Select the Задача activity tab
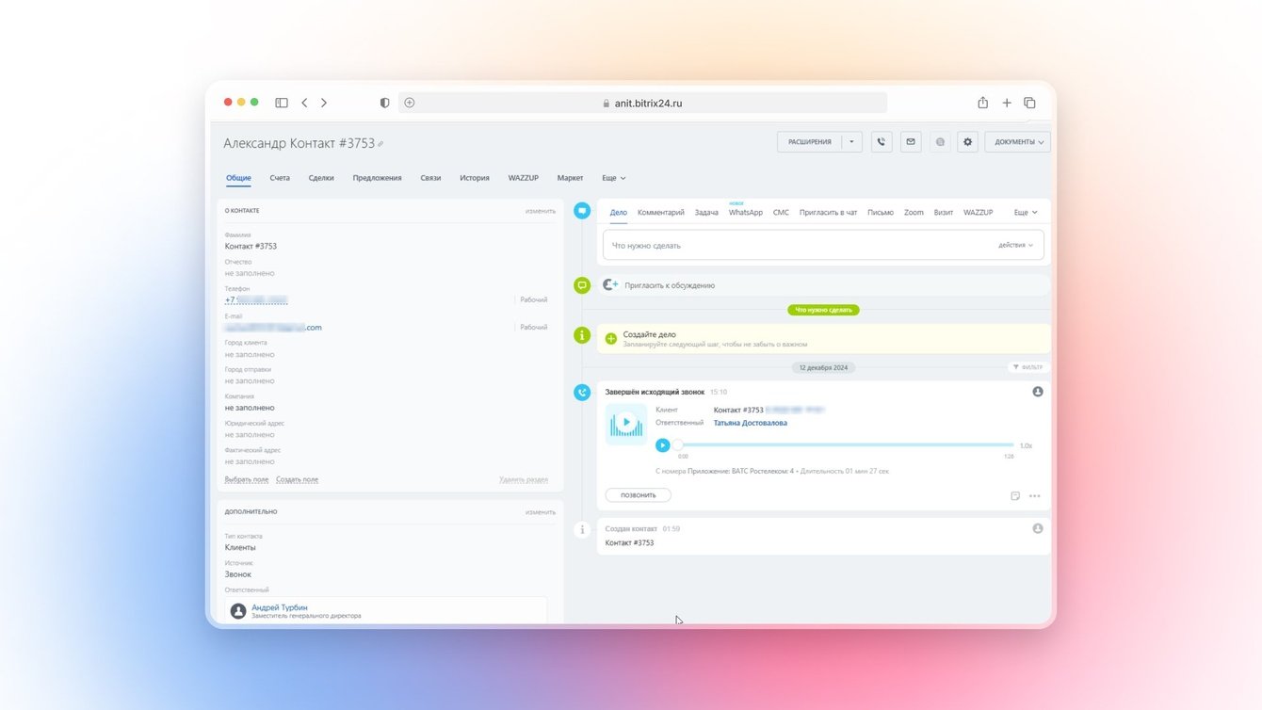Viewport: 1262px width, 710px height. tap(706, 213)
